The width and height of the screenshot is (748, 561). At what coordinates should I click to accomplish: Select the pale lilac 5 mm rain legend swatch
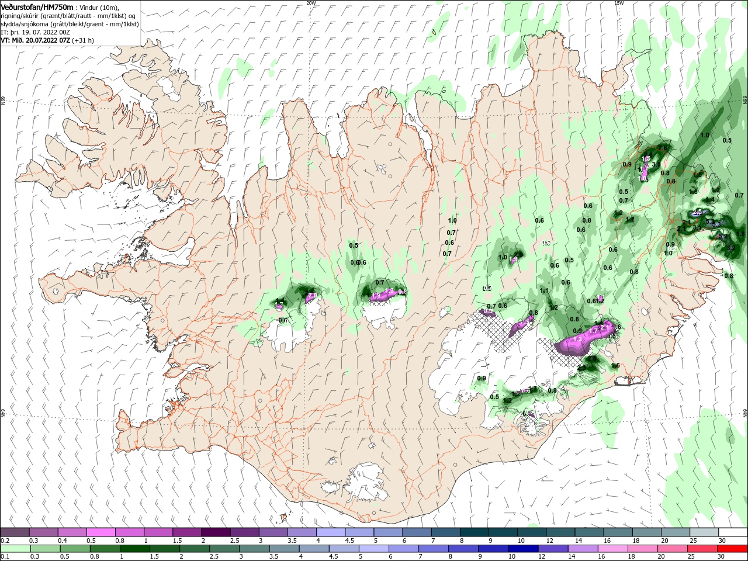[373, 549]
